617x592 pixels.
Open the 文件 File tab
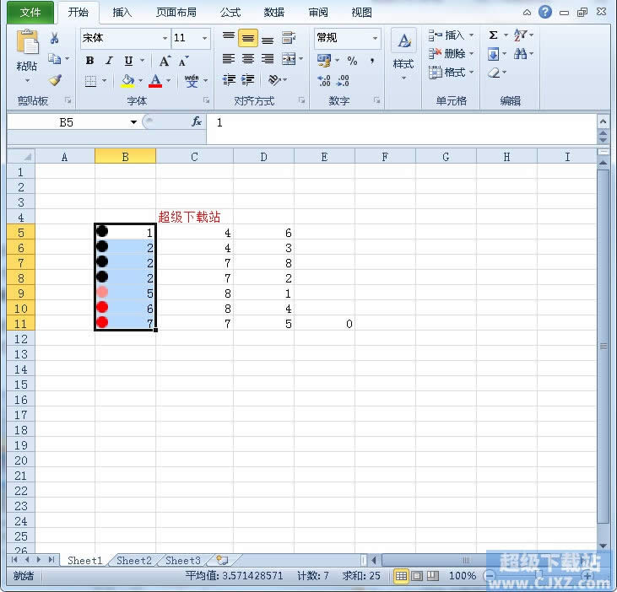pos(30,13)
